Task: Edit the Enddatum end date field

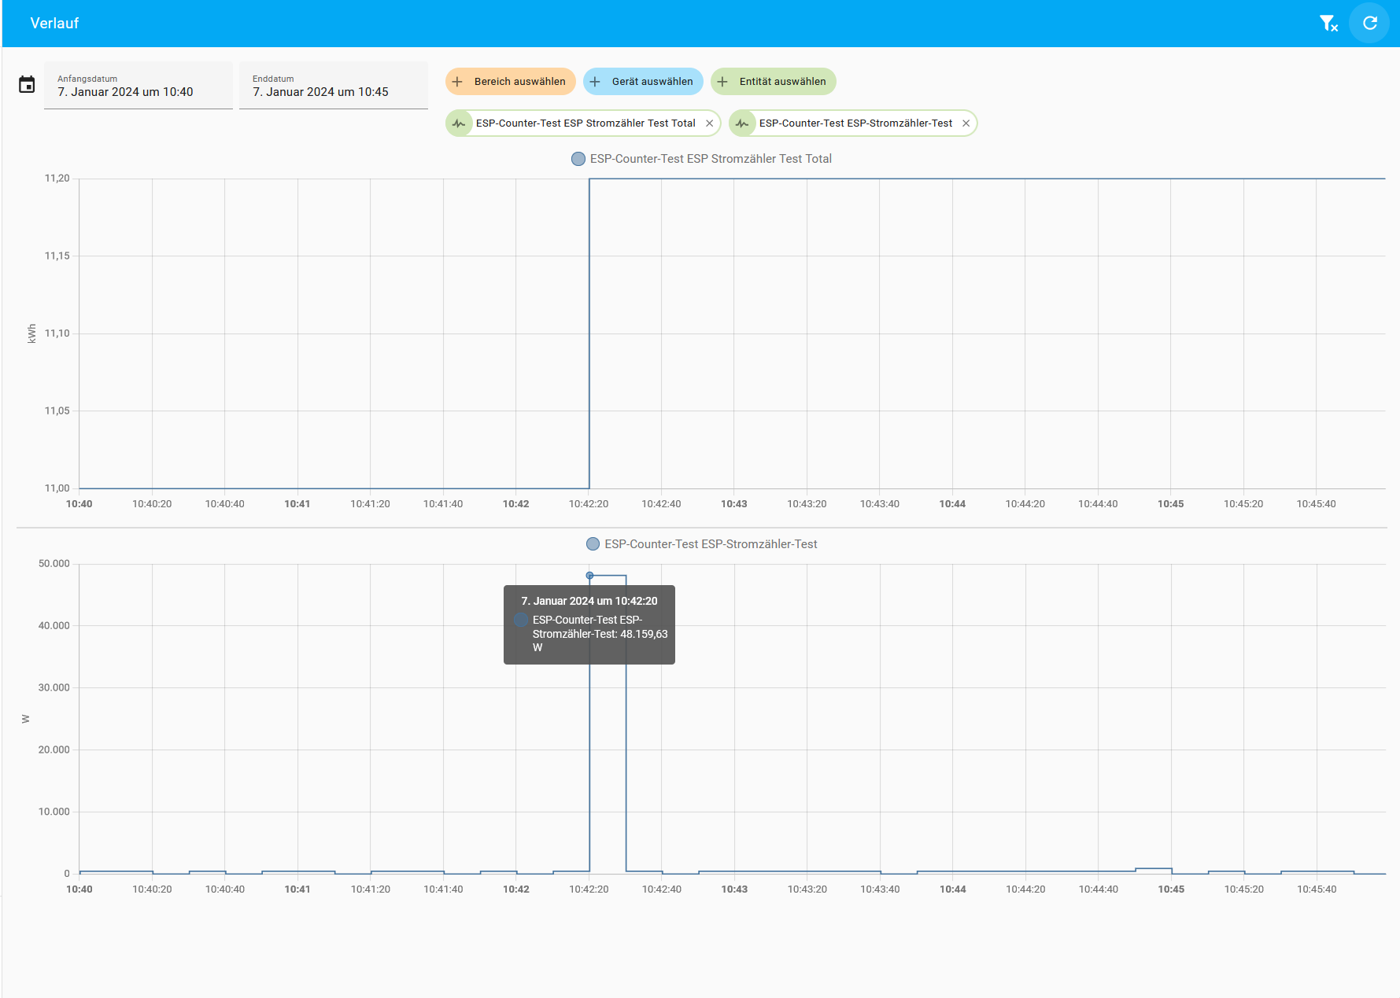Action: click(334, 86)
